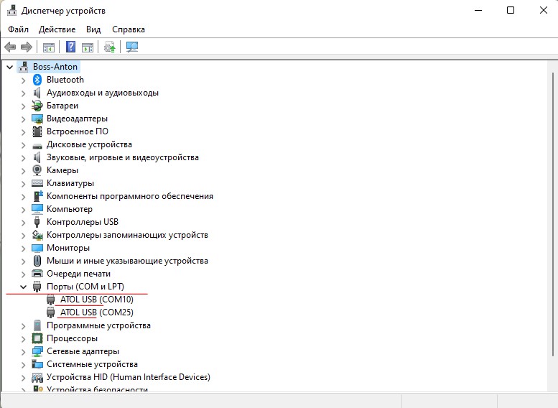The image size is (558, 408).
Task: Click the vertical scrollbar of device tree
Action: [553, 213]
